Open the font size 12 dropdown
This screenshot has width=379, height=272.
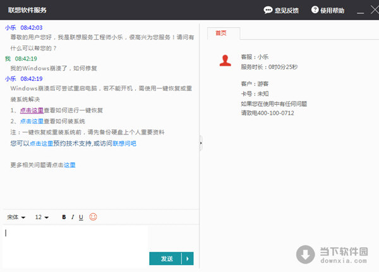click(42, 217)
